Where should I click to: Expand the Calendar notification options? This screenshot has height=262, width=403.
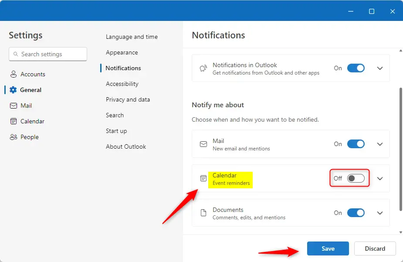click(x=380, y=179)
